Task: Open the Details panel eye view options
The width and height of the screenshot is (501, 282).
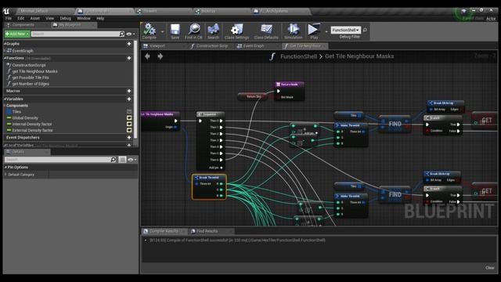Action: [132, 159]
